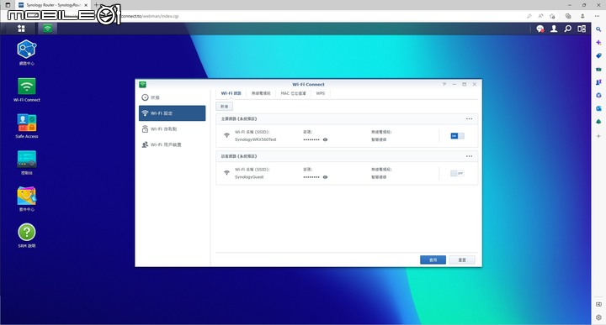
Task: Open the 控制台 Control Panel desktop icon
Action: click(27, 163)
